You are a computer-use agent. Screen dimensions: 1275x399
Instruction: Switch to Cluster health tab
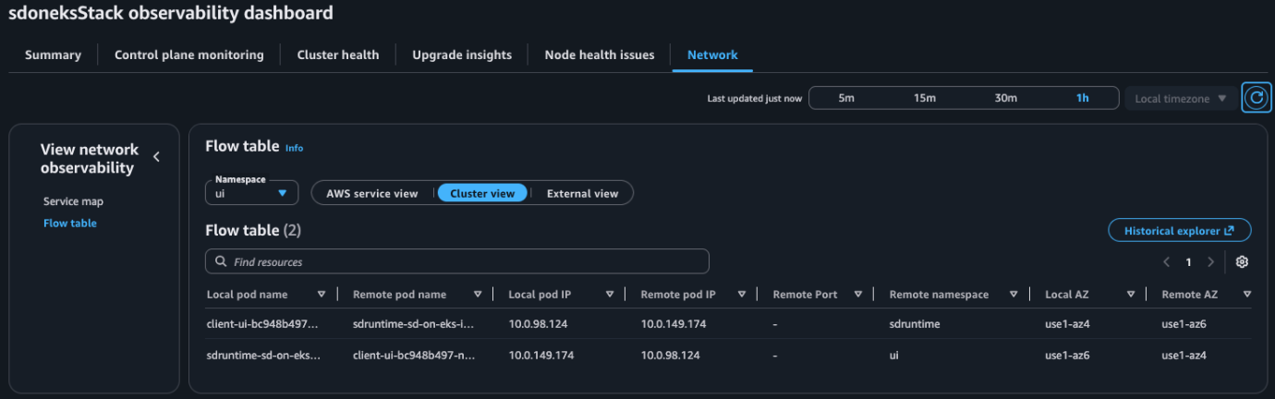pyautogui.click(x=338, y=55)
